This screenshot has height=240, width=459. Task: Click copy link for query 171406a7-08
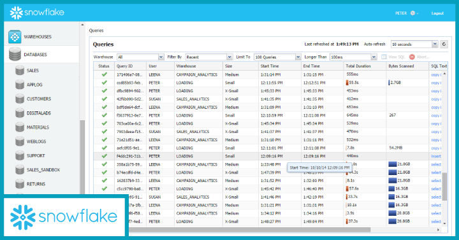coord(436,75)
